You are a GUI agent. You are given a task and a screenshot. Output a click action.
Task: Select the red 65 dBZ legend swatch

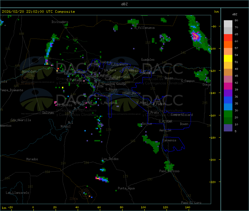coord(228,37)
